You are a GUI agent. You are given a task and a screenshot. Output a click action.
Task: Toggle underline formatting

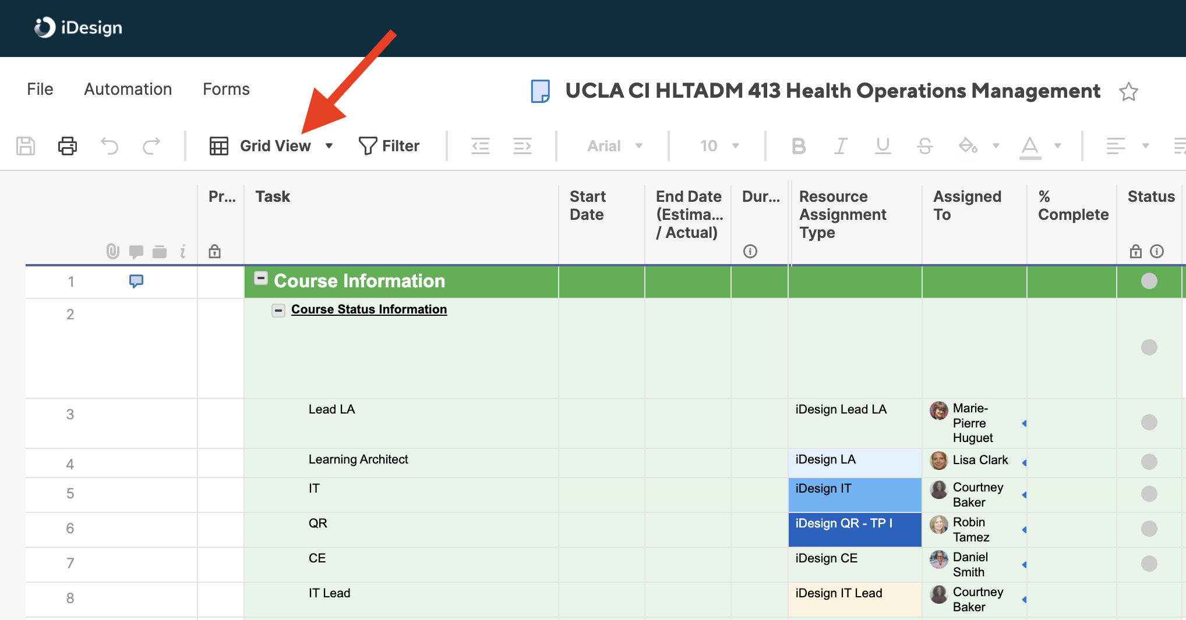[x=883, y=146]
